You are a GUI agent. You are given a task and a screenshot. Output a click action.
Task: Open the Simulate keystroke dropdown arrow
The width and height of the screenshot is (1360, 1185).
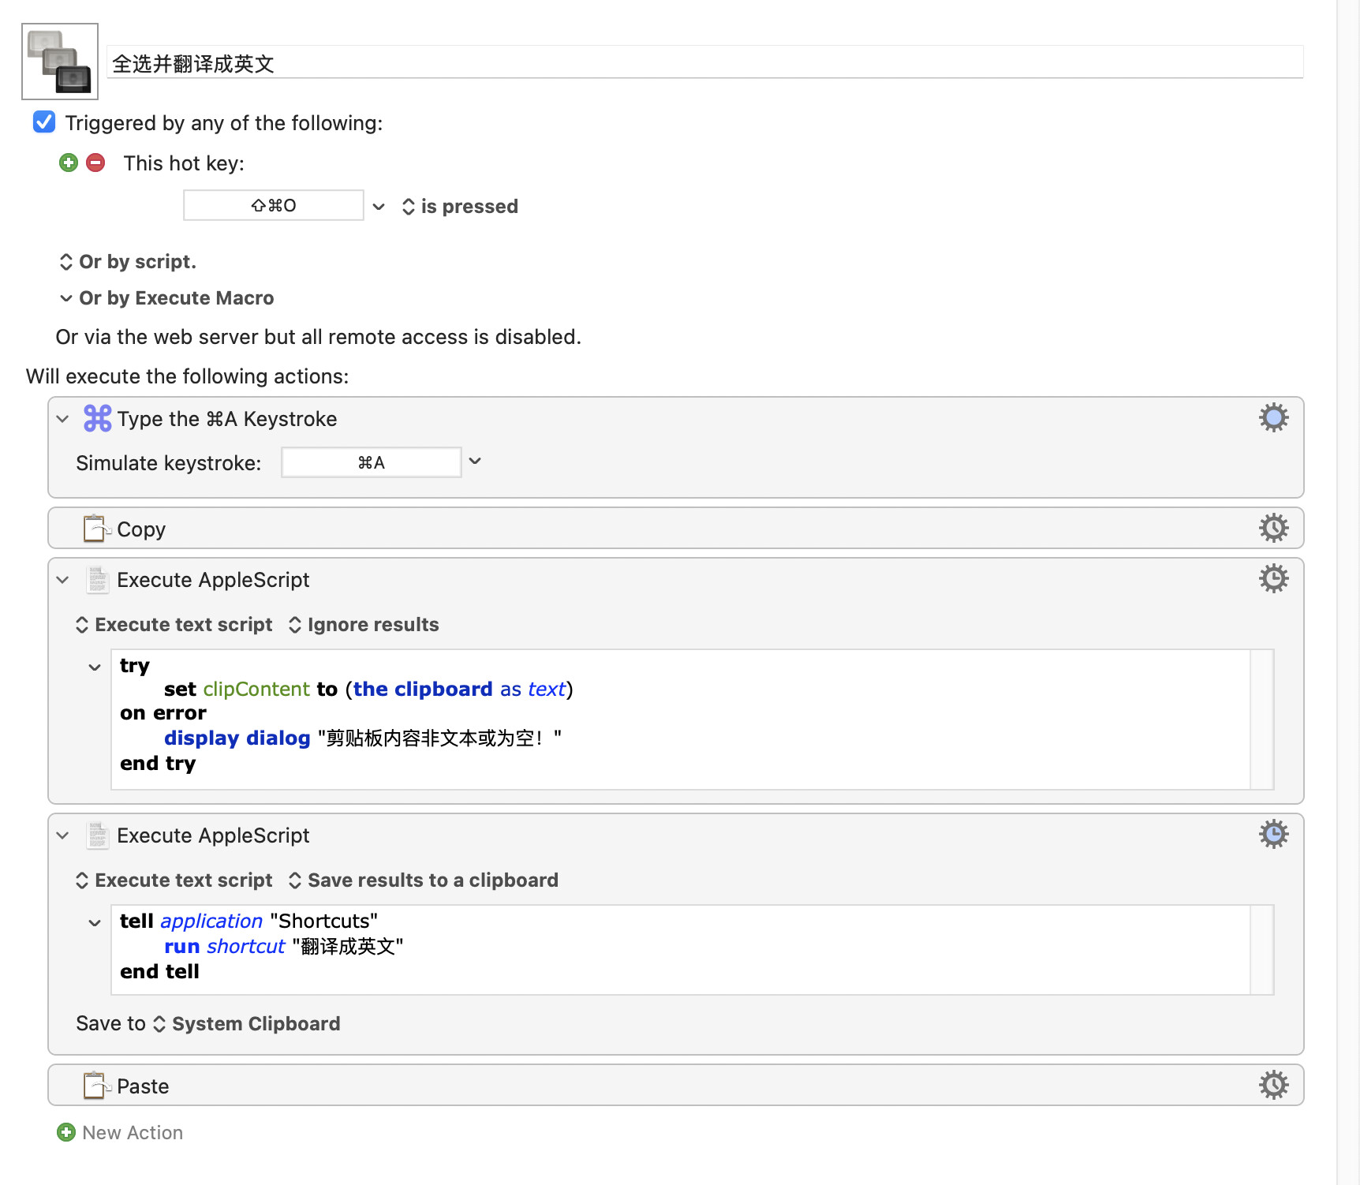point(475,462)
